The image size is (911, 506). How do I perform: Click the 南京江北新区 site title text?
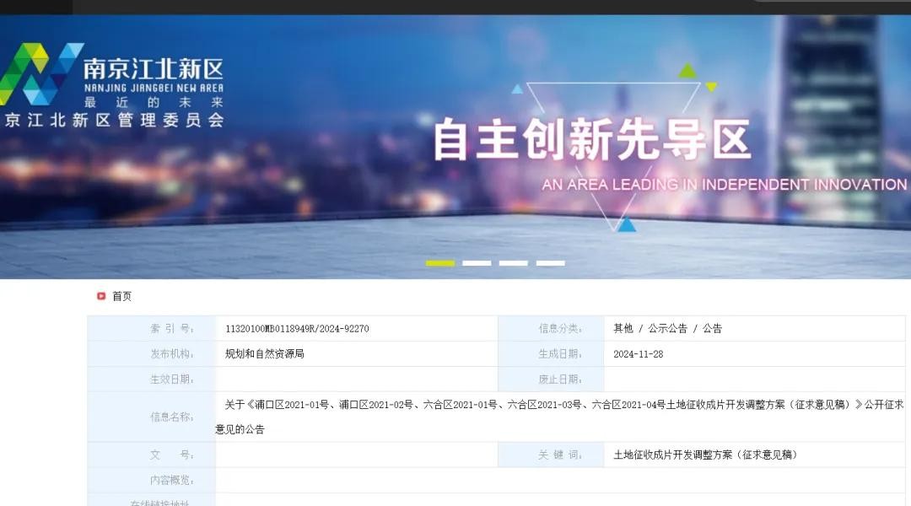tap(153, 67)
